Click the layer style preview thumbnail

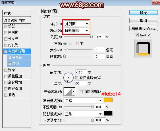(x=143, y=49)
